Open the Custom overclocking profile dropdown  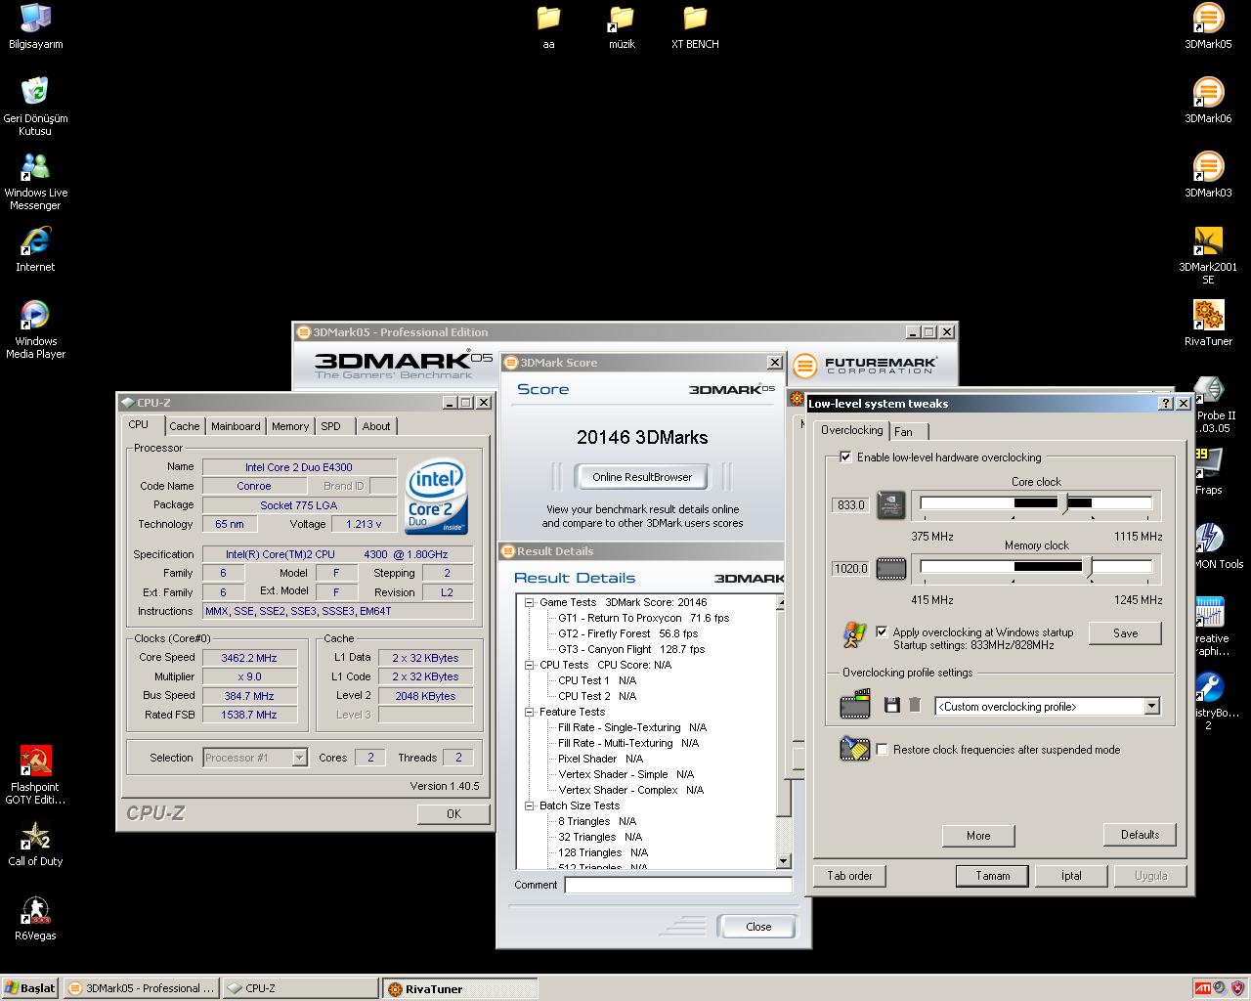tap(1151, 707)
